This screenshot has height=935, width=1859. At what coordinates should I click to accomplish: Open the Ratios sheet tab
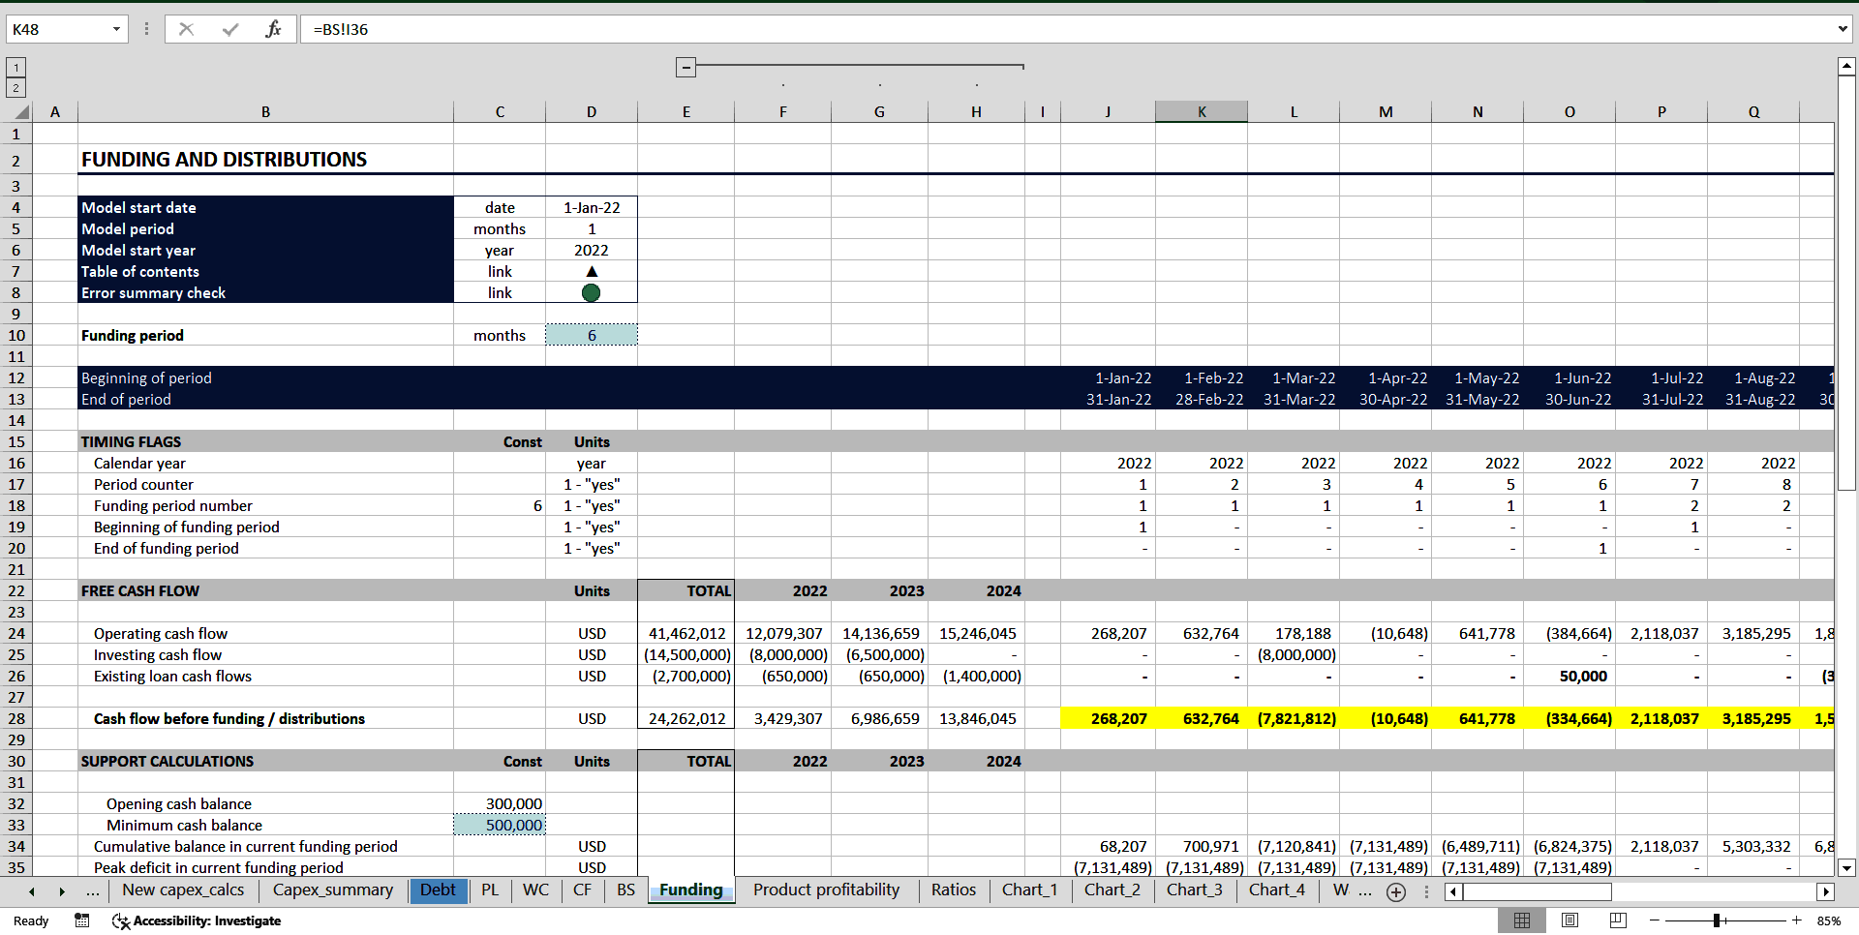point(954,890)
